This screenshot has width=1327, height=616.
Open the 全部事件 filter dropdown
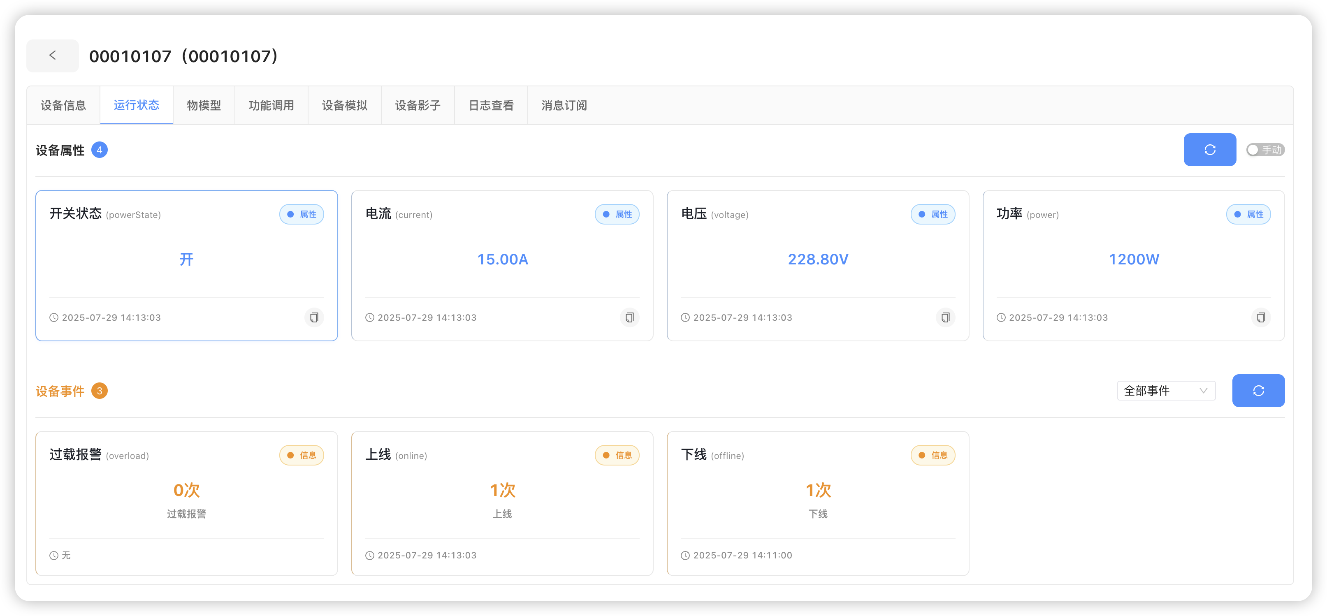point(1165,390)
